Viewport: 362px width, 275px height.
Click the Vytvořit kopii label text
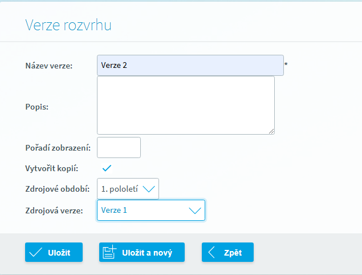pos(52,168)
